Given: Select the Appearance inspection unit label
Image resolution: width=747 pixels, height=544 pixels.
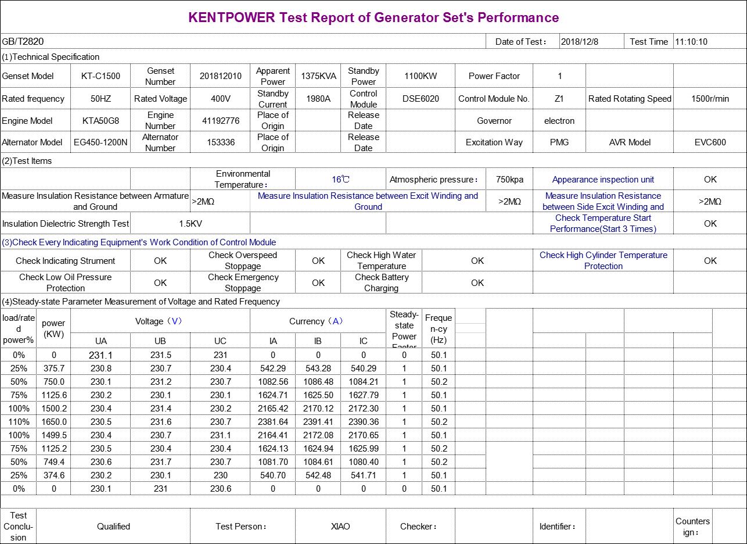Looking at the screenshot, I should coord(603,180).
